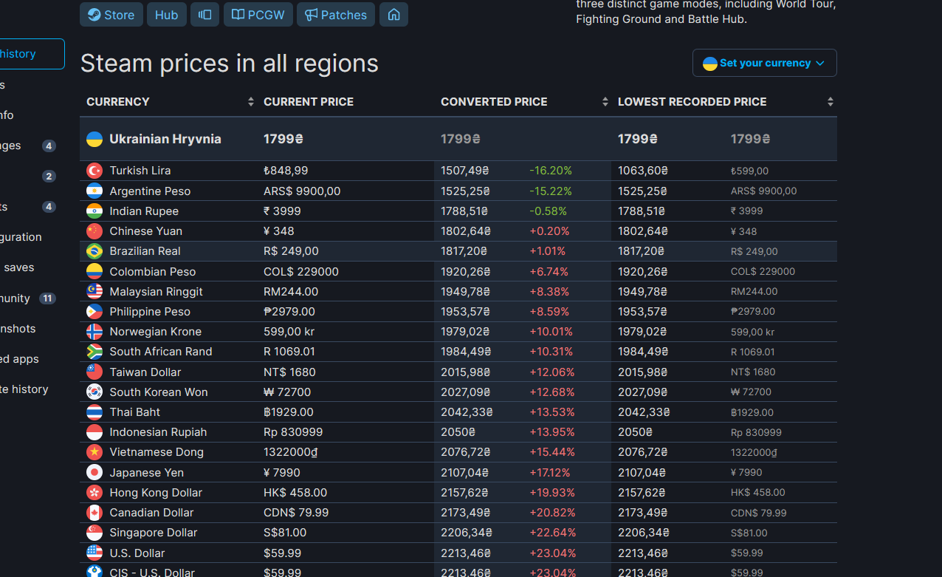Click the Turkish Lira flag icon

click(x=94, y=171)
